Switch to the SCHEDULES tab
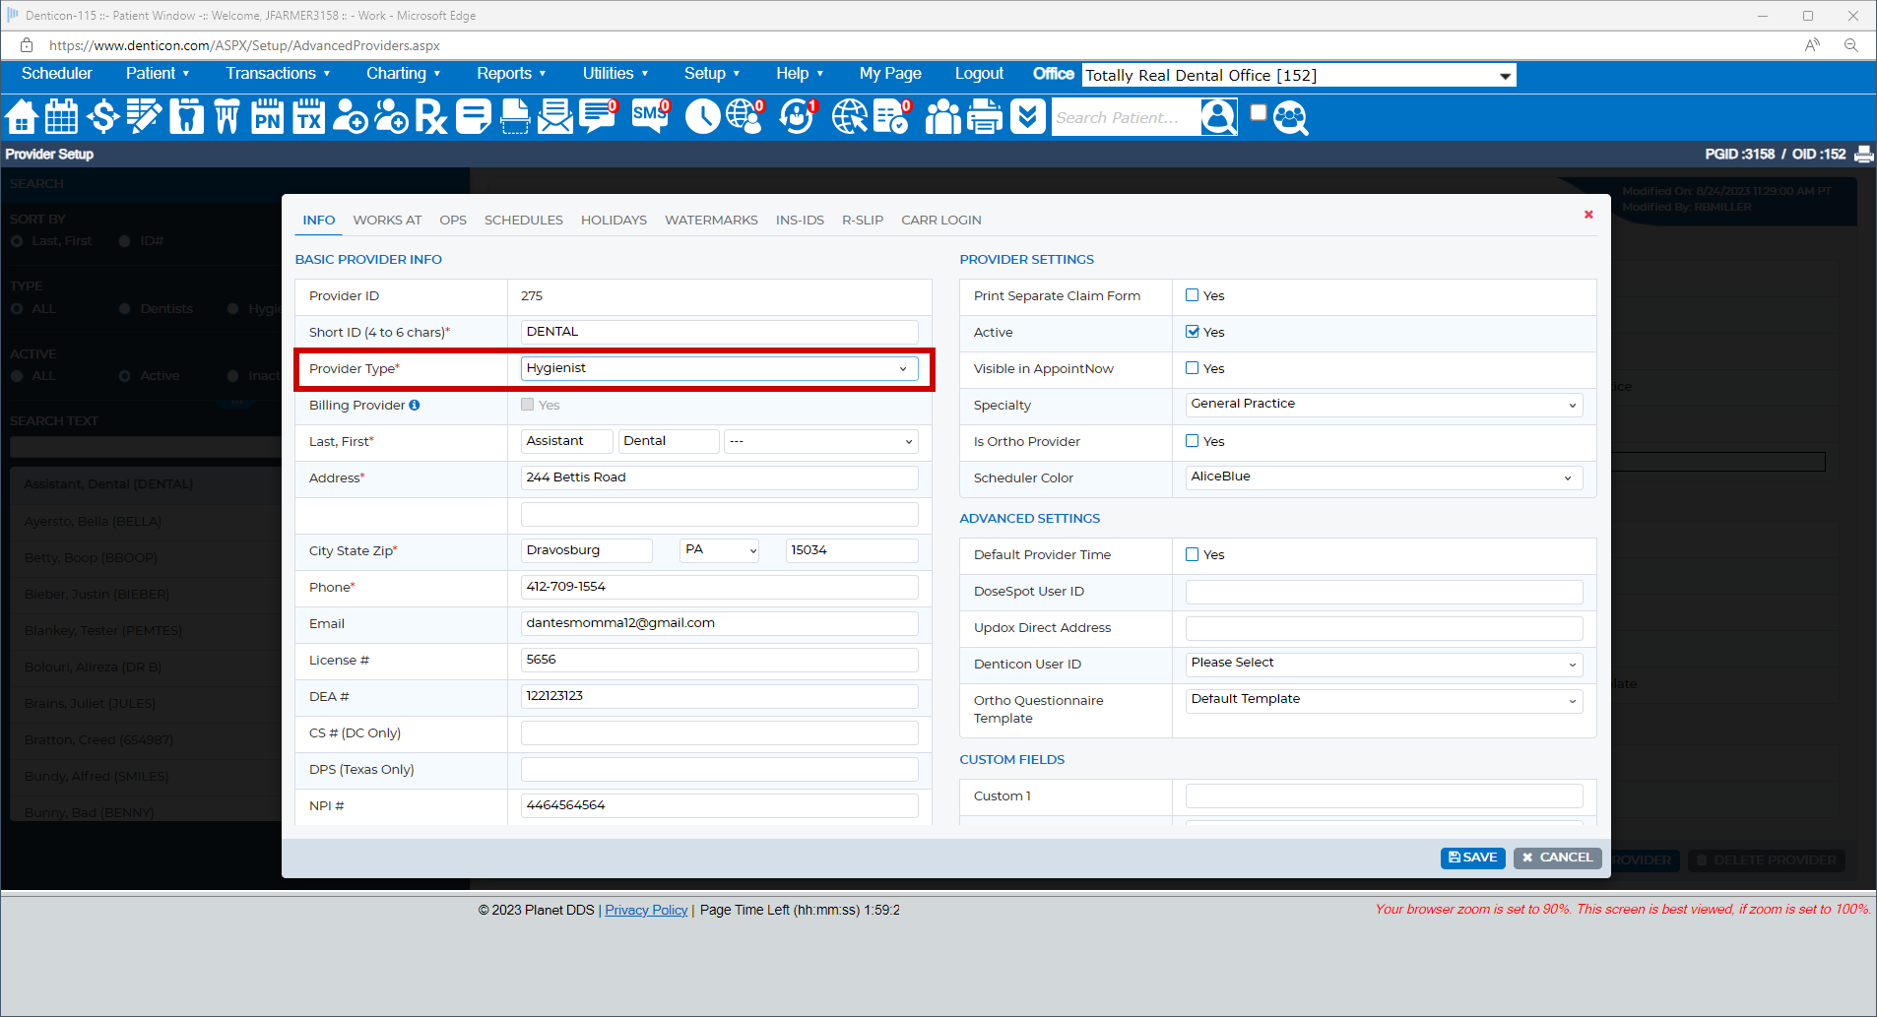Screen dimensions: 1877x1017 click(523, 220)
